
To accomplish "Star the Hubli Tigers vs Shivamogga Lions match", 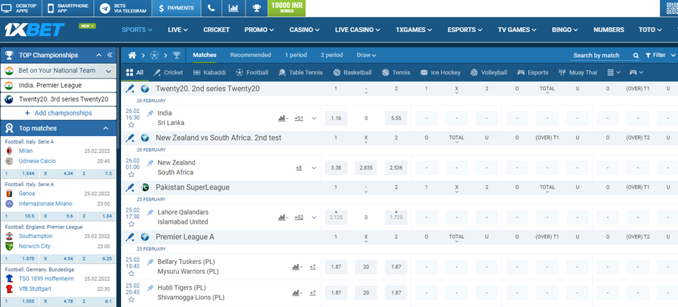I will pyautogui.click(x=131, y=301).
